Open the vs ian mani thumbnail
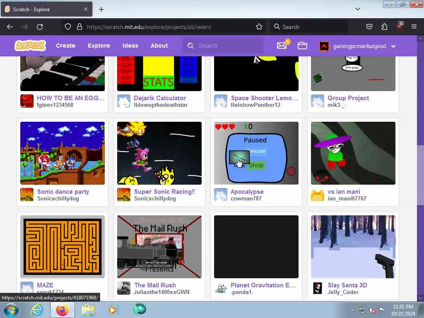This screenshot has height=318, width=424. pyautogui.click(x=353, y=153)
